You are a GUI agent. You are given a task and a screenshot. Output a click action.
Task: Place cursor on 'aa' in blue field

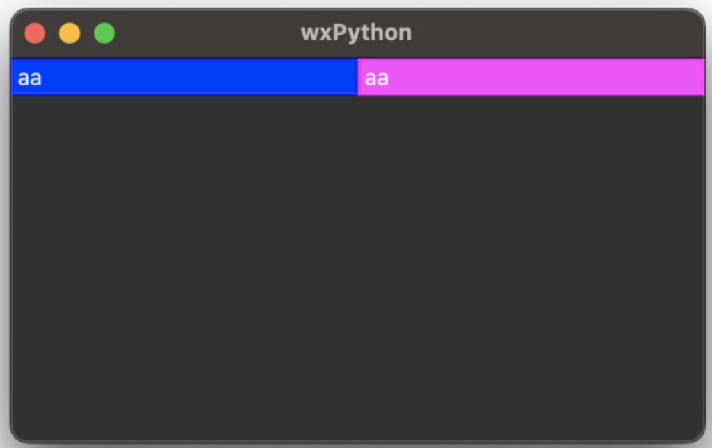pyautogui.click(x=30, y=78)
